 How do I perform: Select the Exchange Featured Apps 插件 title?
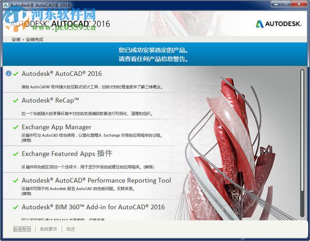(67, 154)
